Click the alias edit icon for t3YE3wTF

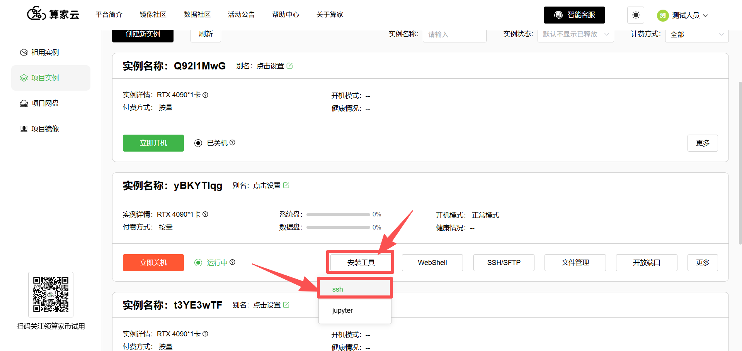pyautogui.click(x=286, y=305)
